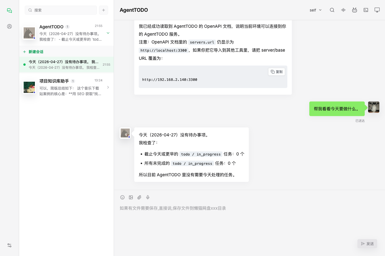Click the plus button beside search
Viewport: 385px width, 256px height.
tap(104, 10)
